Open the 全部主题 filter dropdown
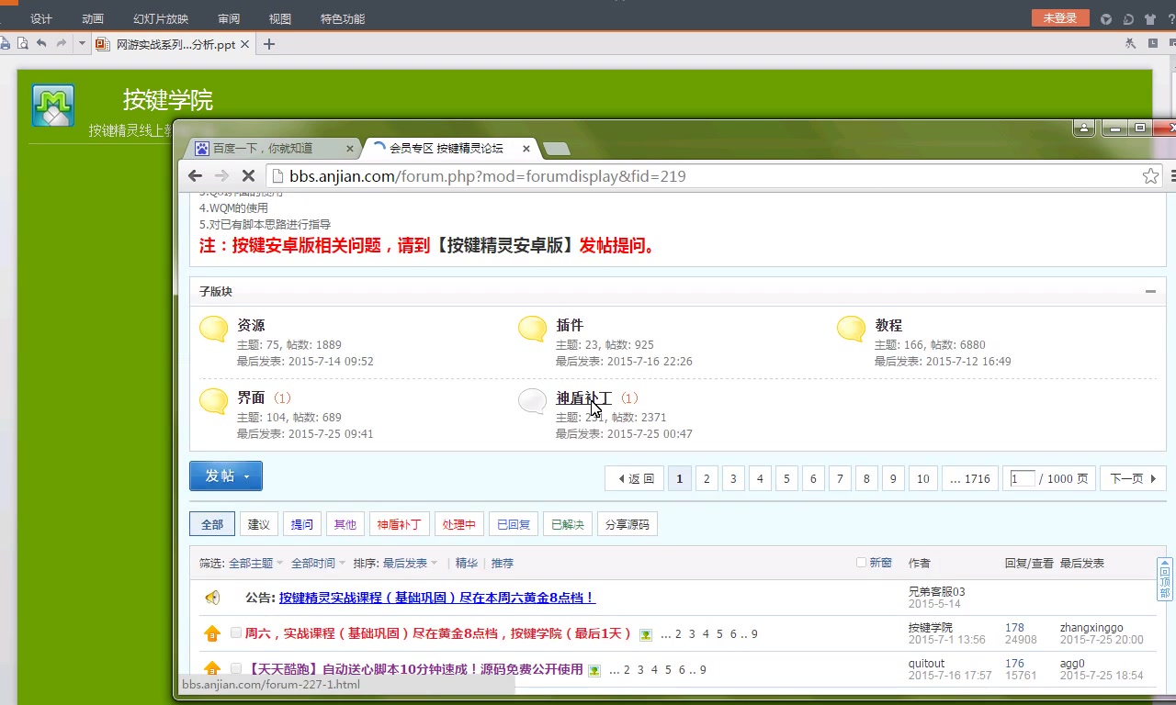The width and height of the screenshot is (1176, 705). 256,563
